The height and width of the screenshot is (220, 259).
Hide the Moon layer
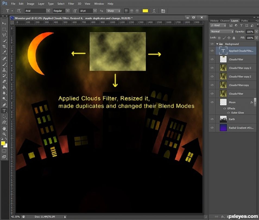point(212,102)
